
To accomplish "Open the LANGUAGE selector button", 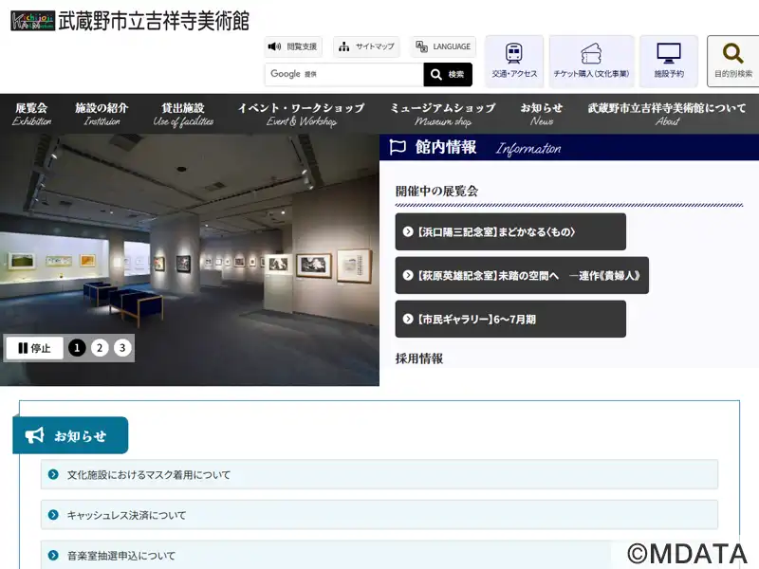I will tap(443, 46).
